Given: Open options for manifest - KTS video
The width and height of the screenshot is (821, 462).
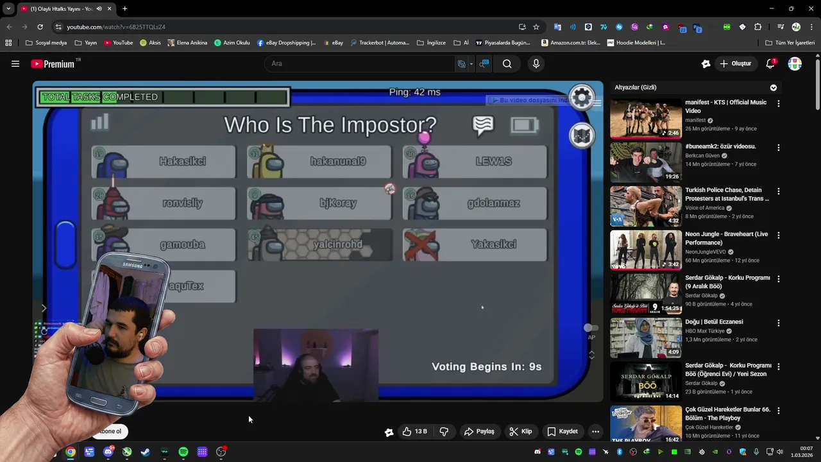Looking at the screenshot, I should tap(779, 103).
